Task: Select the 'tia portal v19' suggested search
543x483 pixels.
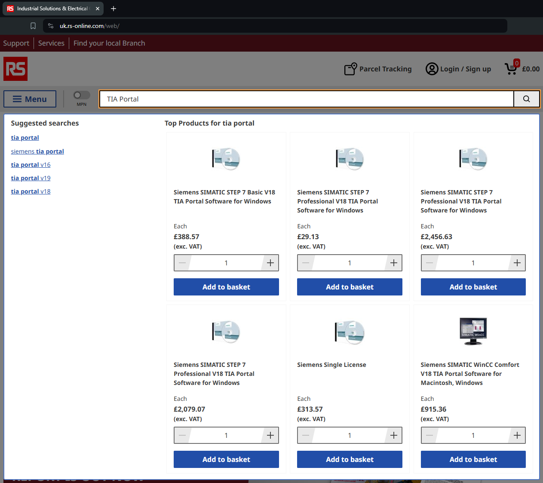Action: [31, 178]
